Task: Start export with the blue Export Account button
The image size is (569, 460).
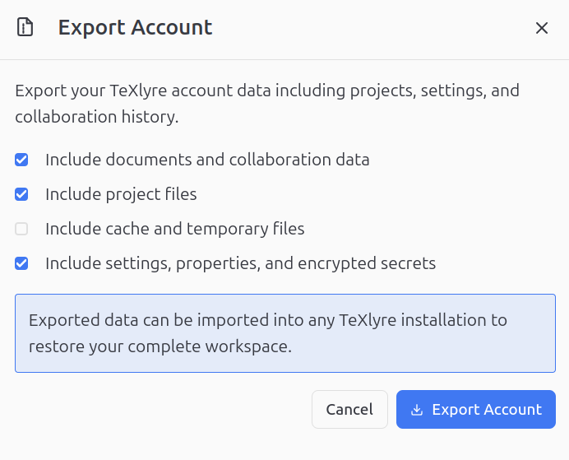Action: 476,410
